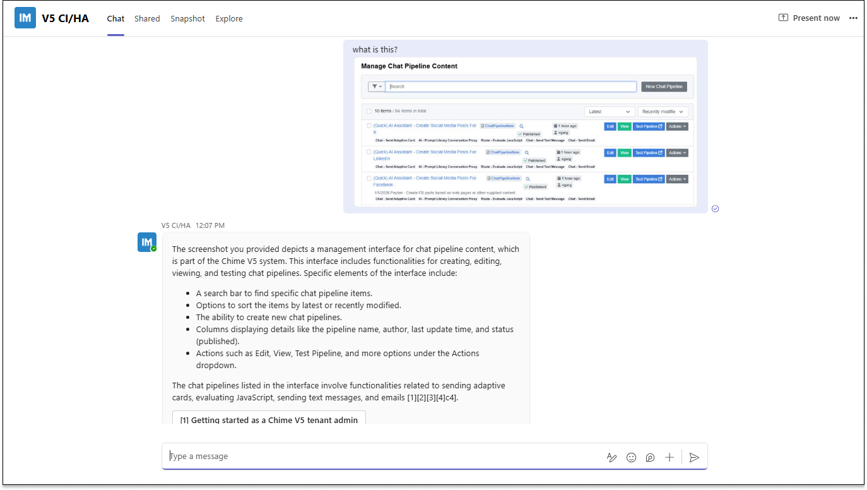This screenshot has width=867, height=490.
Task: Click the V5 CI/HA title text
Action: [65, 18]
